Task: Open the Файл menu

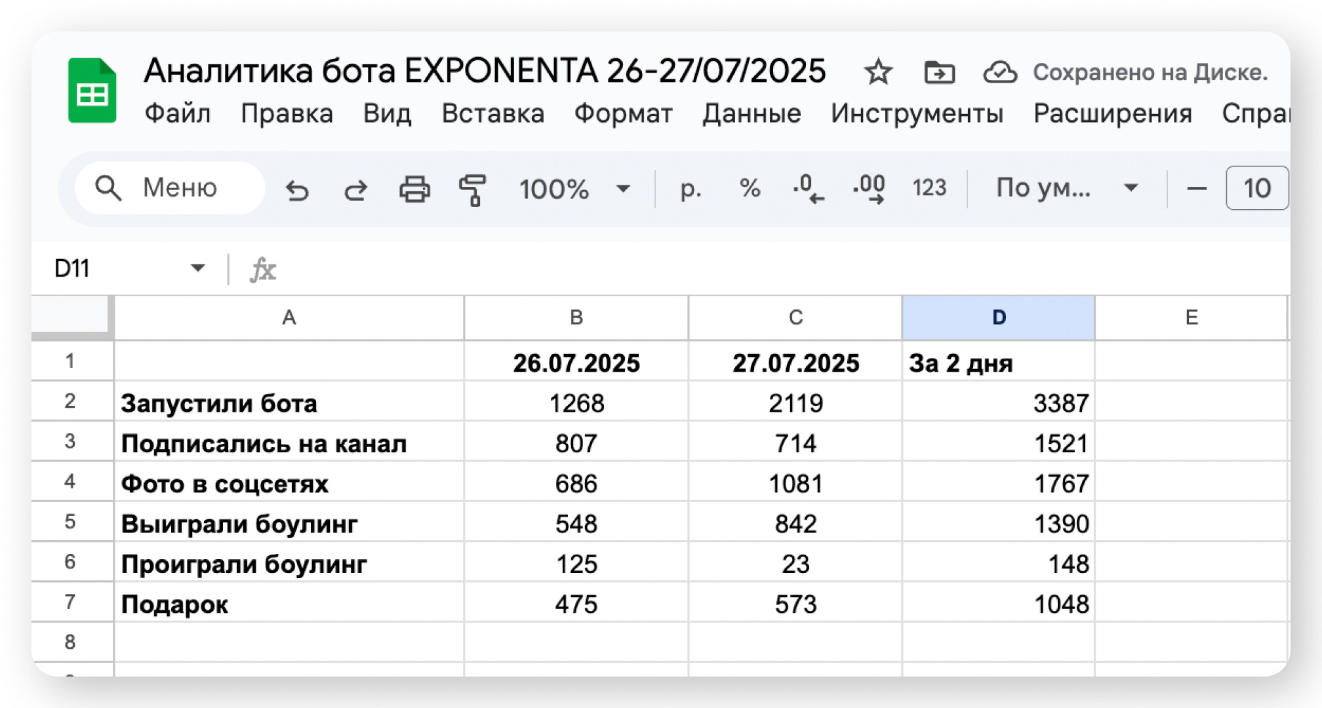Action: pyautogui.click(x=177, y=114)
